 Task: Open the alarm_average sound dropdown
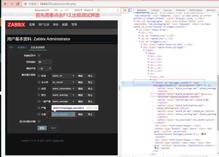tap(63, 102)
